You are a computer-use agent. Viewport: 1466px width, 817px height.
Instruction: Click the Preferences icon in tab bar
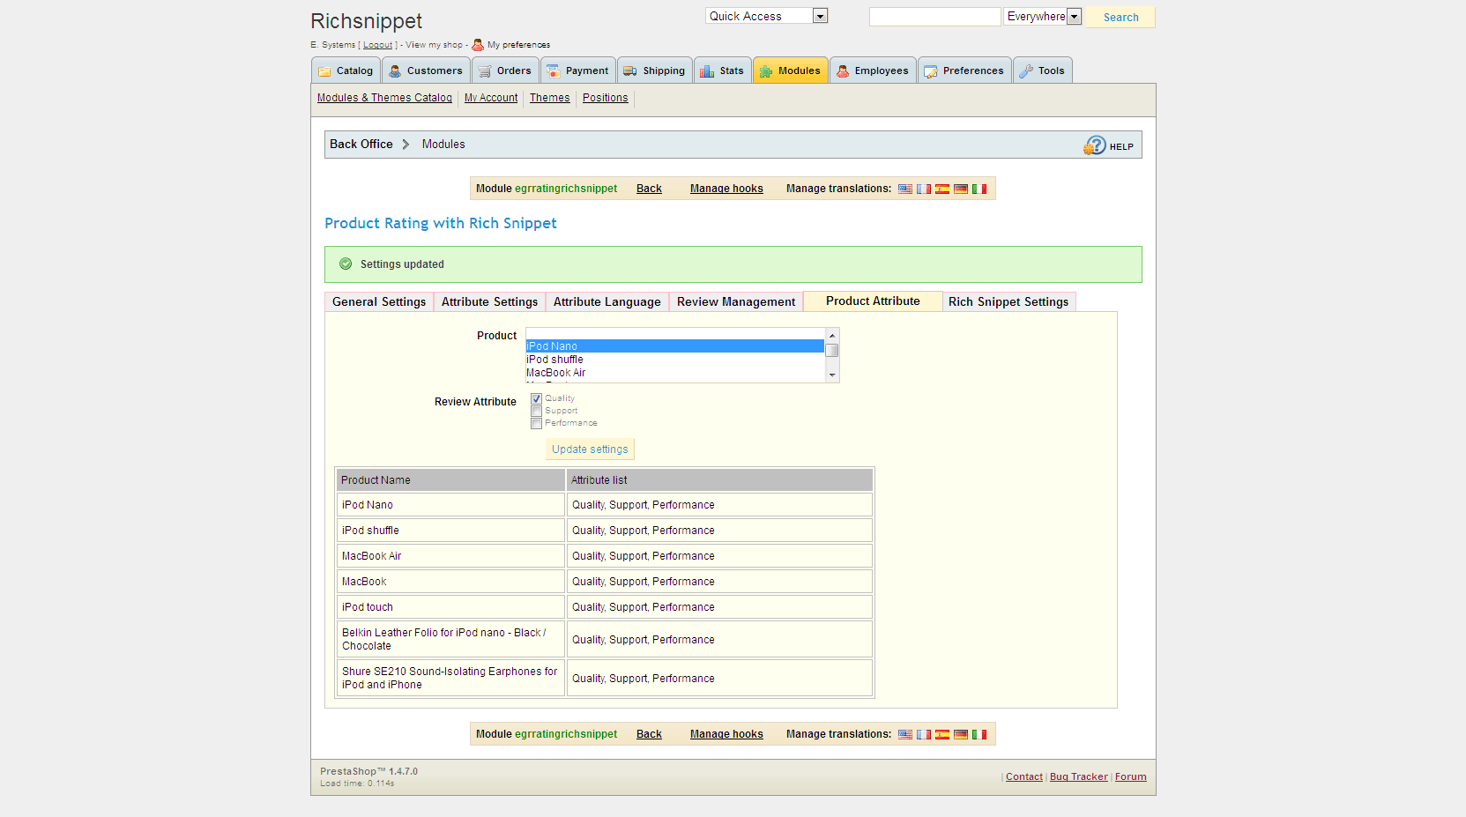click(x=931, y=71)
